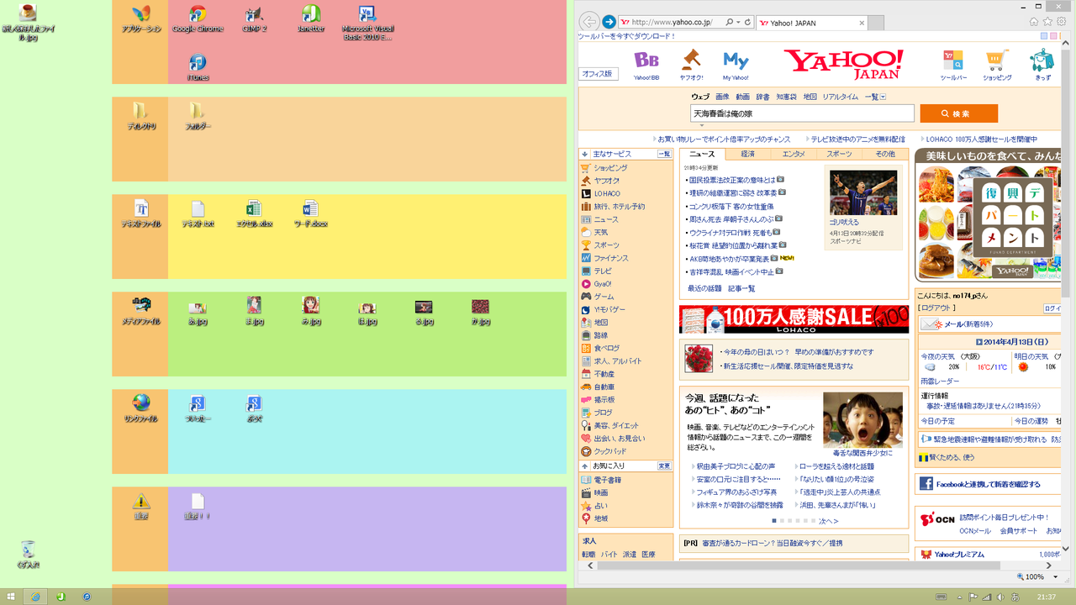
Task: Click Internet Explorer in the taskbar
Action: pyautogui.click(x=35, y=597)
